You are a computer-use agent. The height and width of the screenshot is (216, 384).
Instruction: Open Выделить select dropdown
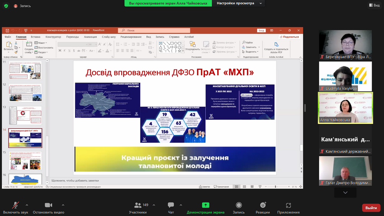pyautogui.click(x=250, y=52)
